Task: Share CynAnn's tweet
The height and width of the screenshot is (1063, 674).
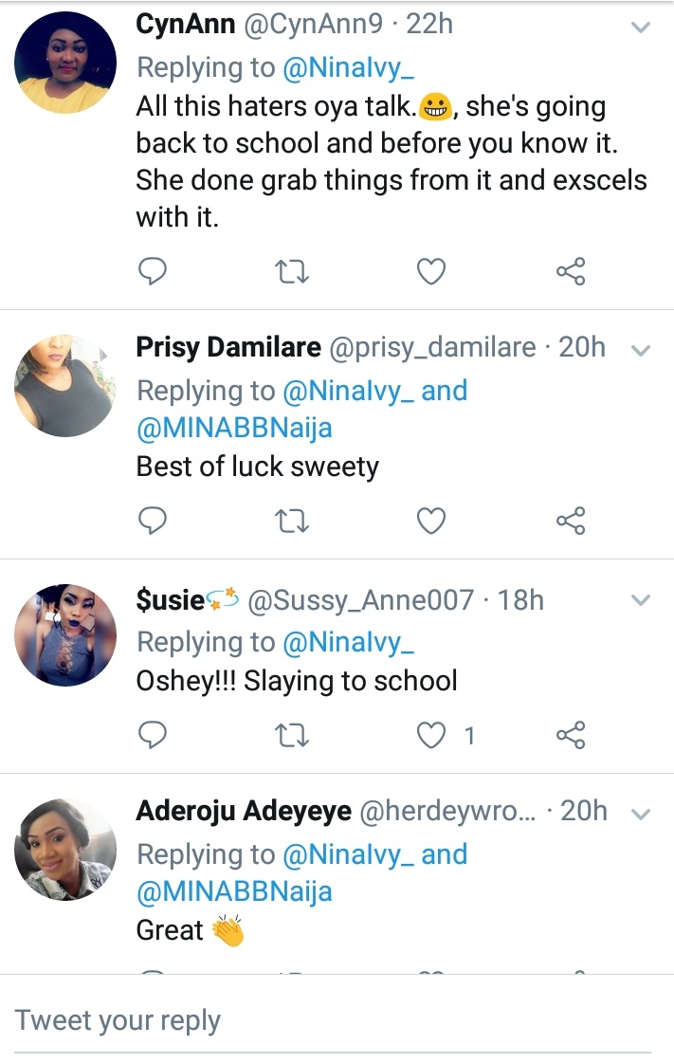Action: (571, 272)
